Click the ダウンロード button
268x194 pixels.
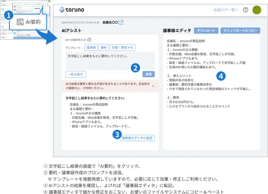tap(206, 31)
